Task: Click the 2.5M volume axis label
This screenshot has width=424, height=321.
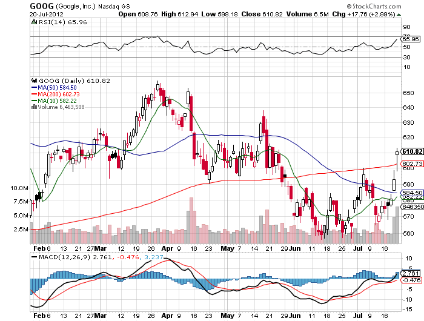Action: tap(21, 230)
